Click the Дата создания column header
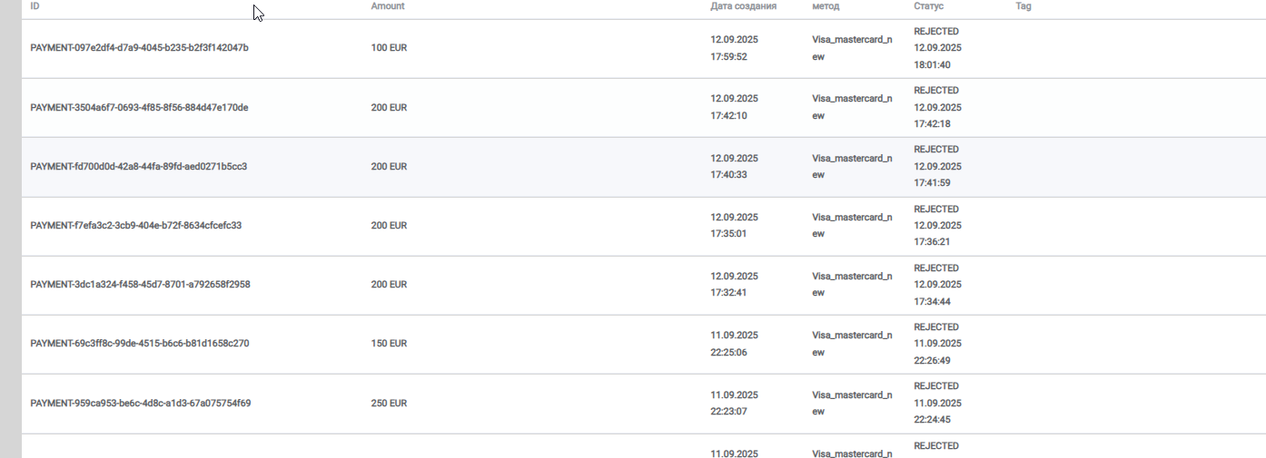Image resolution: width=1266 pixels, height=458 pixels. (743, 6)
